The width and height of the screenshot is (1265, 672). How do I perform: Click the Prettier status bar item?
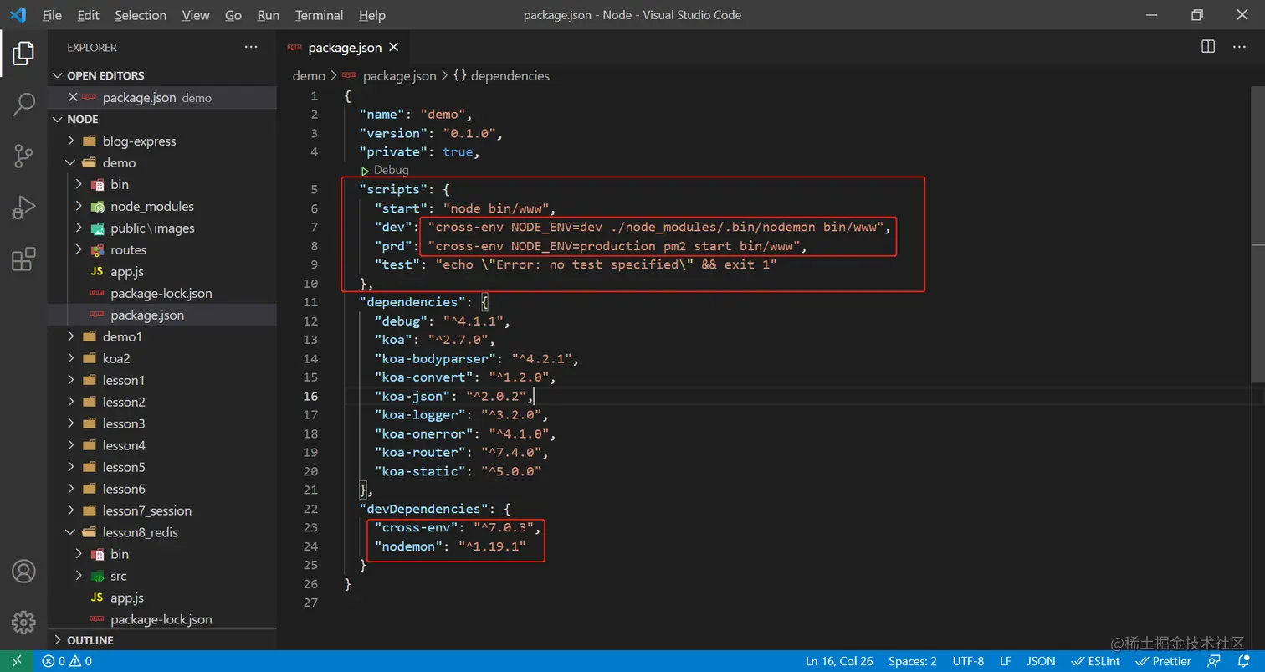coord(1163,661)
